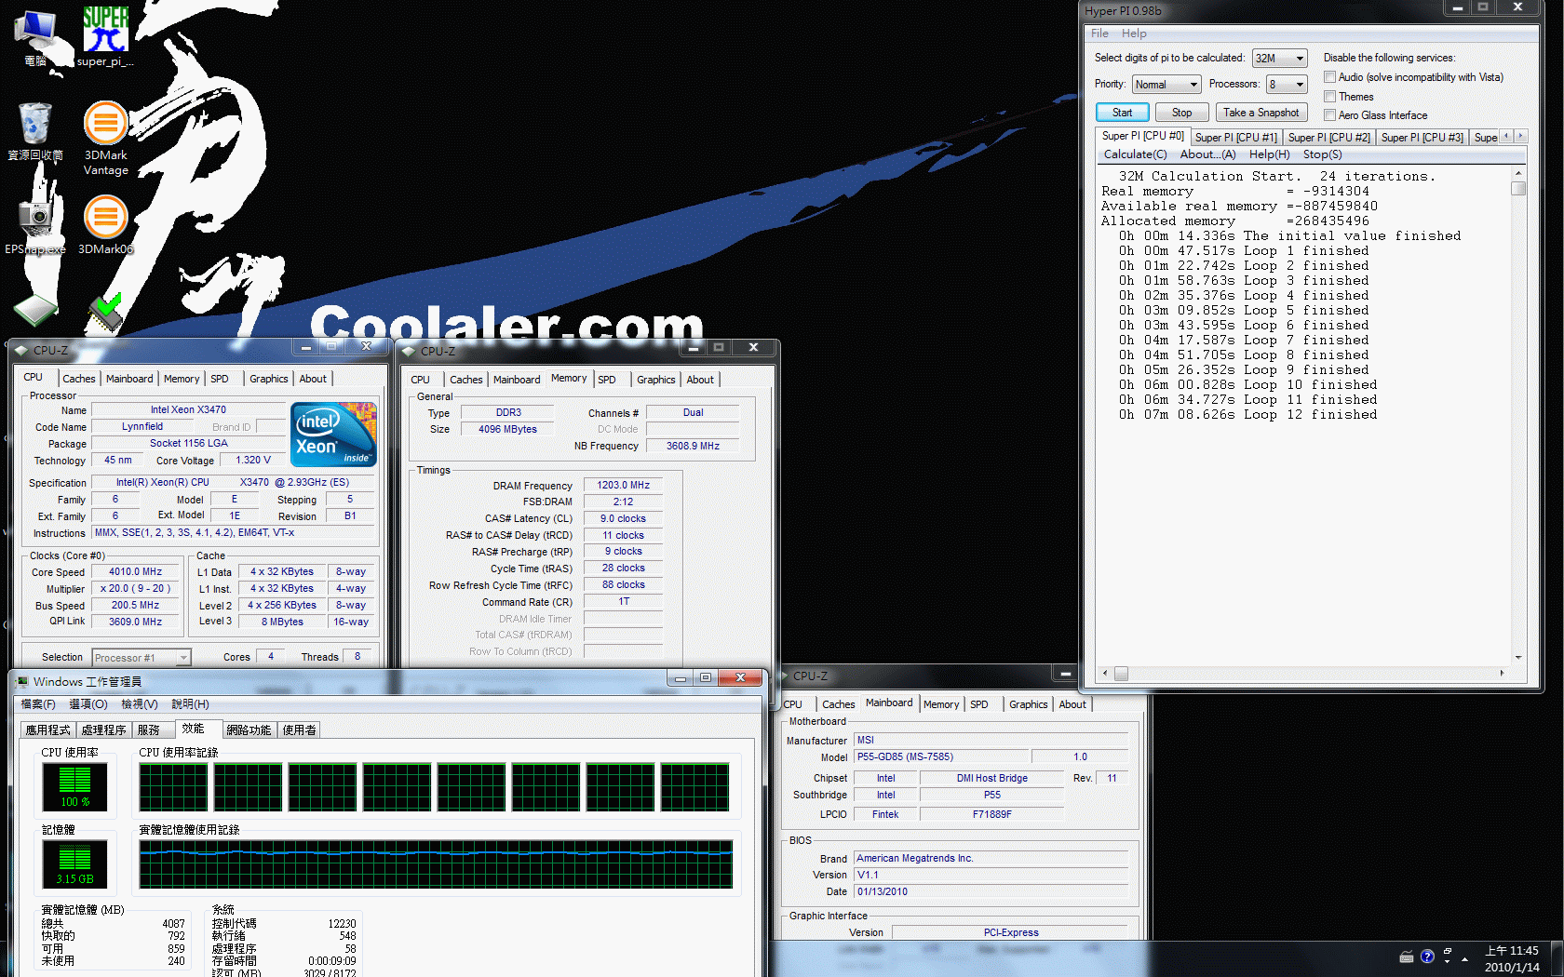Open the pi digits dropdown showing 32M
The image size is (1564, 977).
(1280, 58)
